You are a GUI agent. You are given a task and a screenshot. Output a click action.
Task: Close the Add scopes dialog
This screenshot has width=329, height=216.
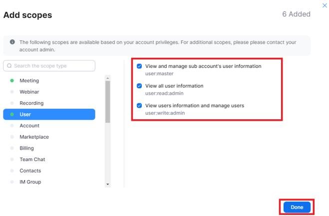(325, 5)
